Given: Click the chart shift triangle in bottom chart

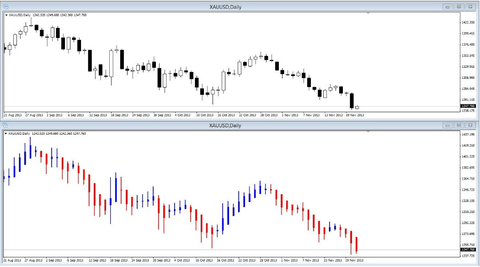Looking at the screenshot, I should [368, 132].
